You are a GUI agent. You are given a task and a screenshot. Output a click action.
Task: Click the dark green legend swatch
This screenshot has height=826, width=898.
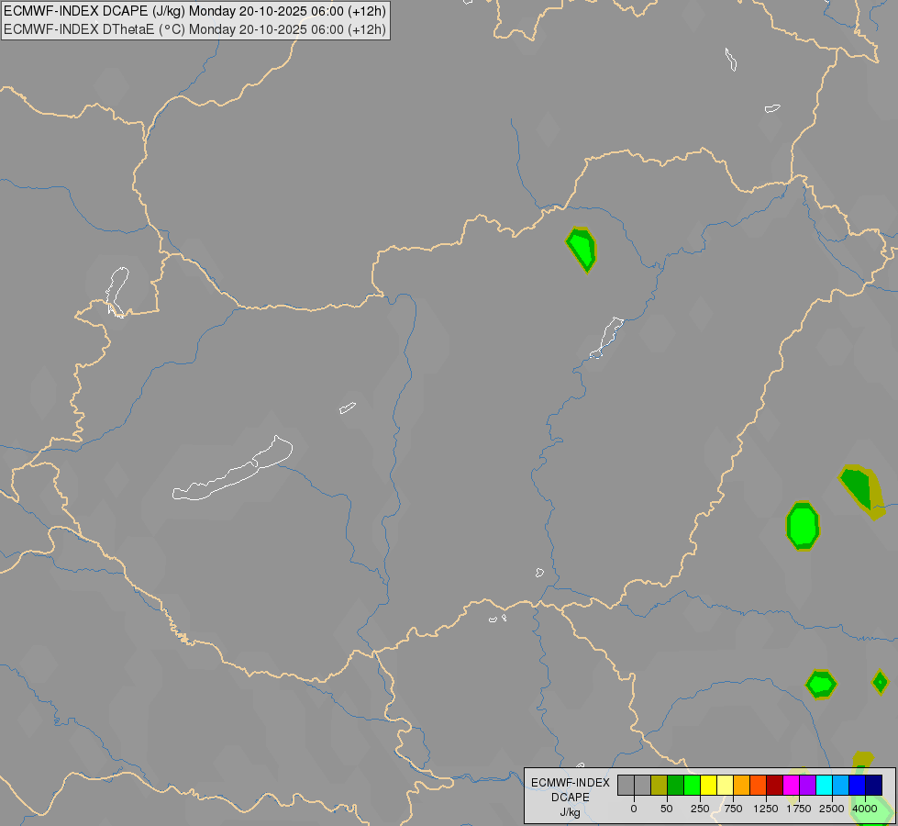click(676, 785)
